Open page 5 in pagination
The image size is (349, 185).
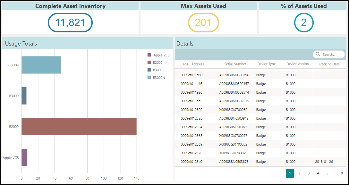point(327,173)
